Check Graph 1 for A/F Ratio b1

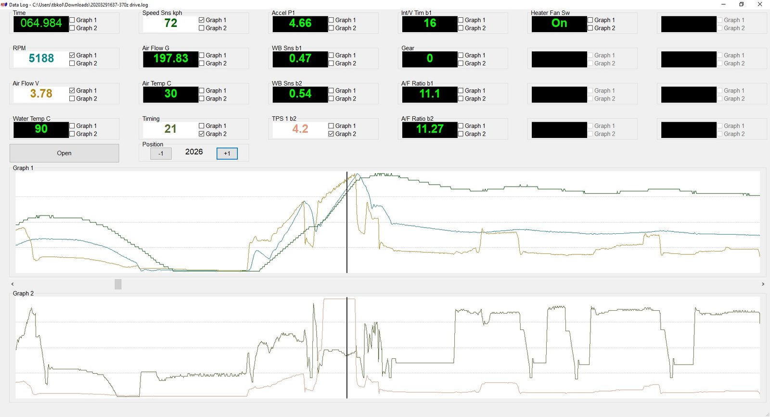coord(461,90)
